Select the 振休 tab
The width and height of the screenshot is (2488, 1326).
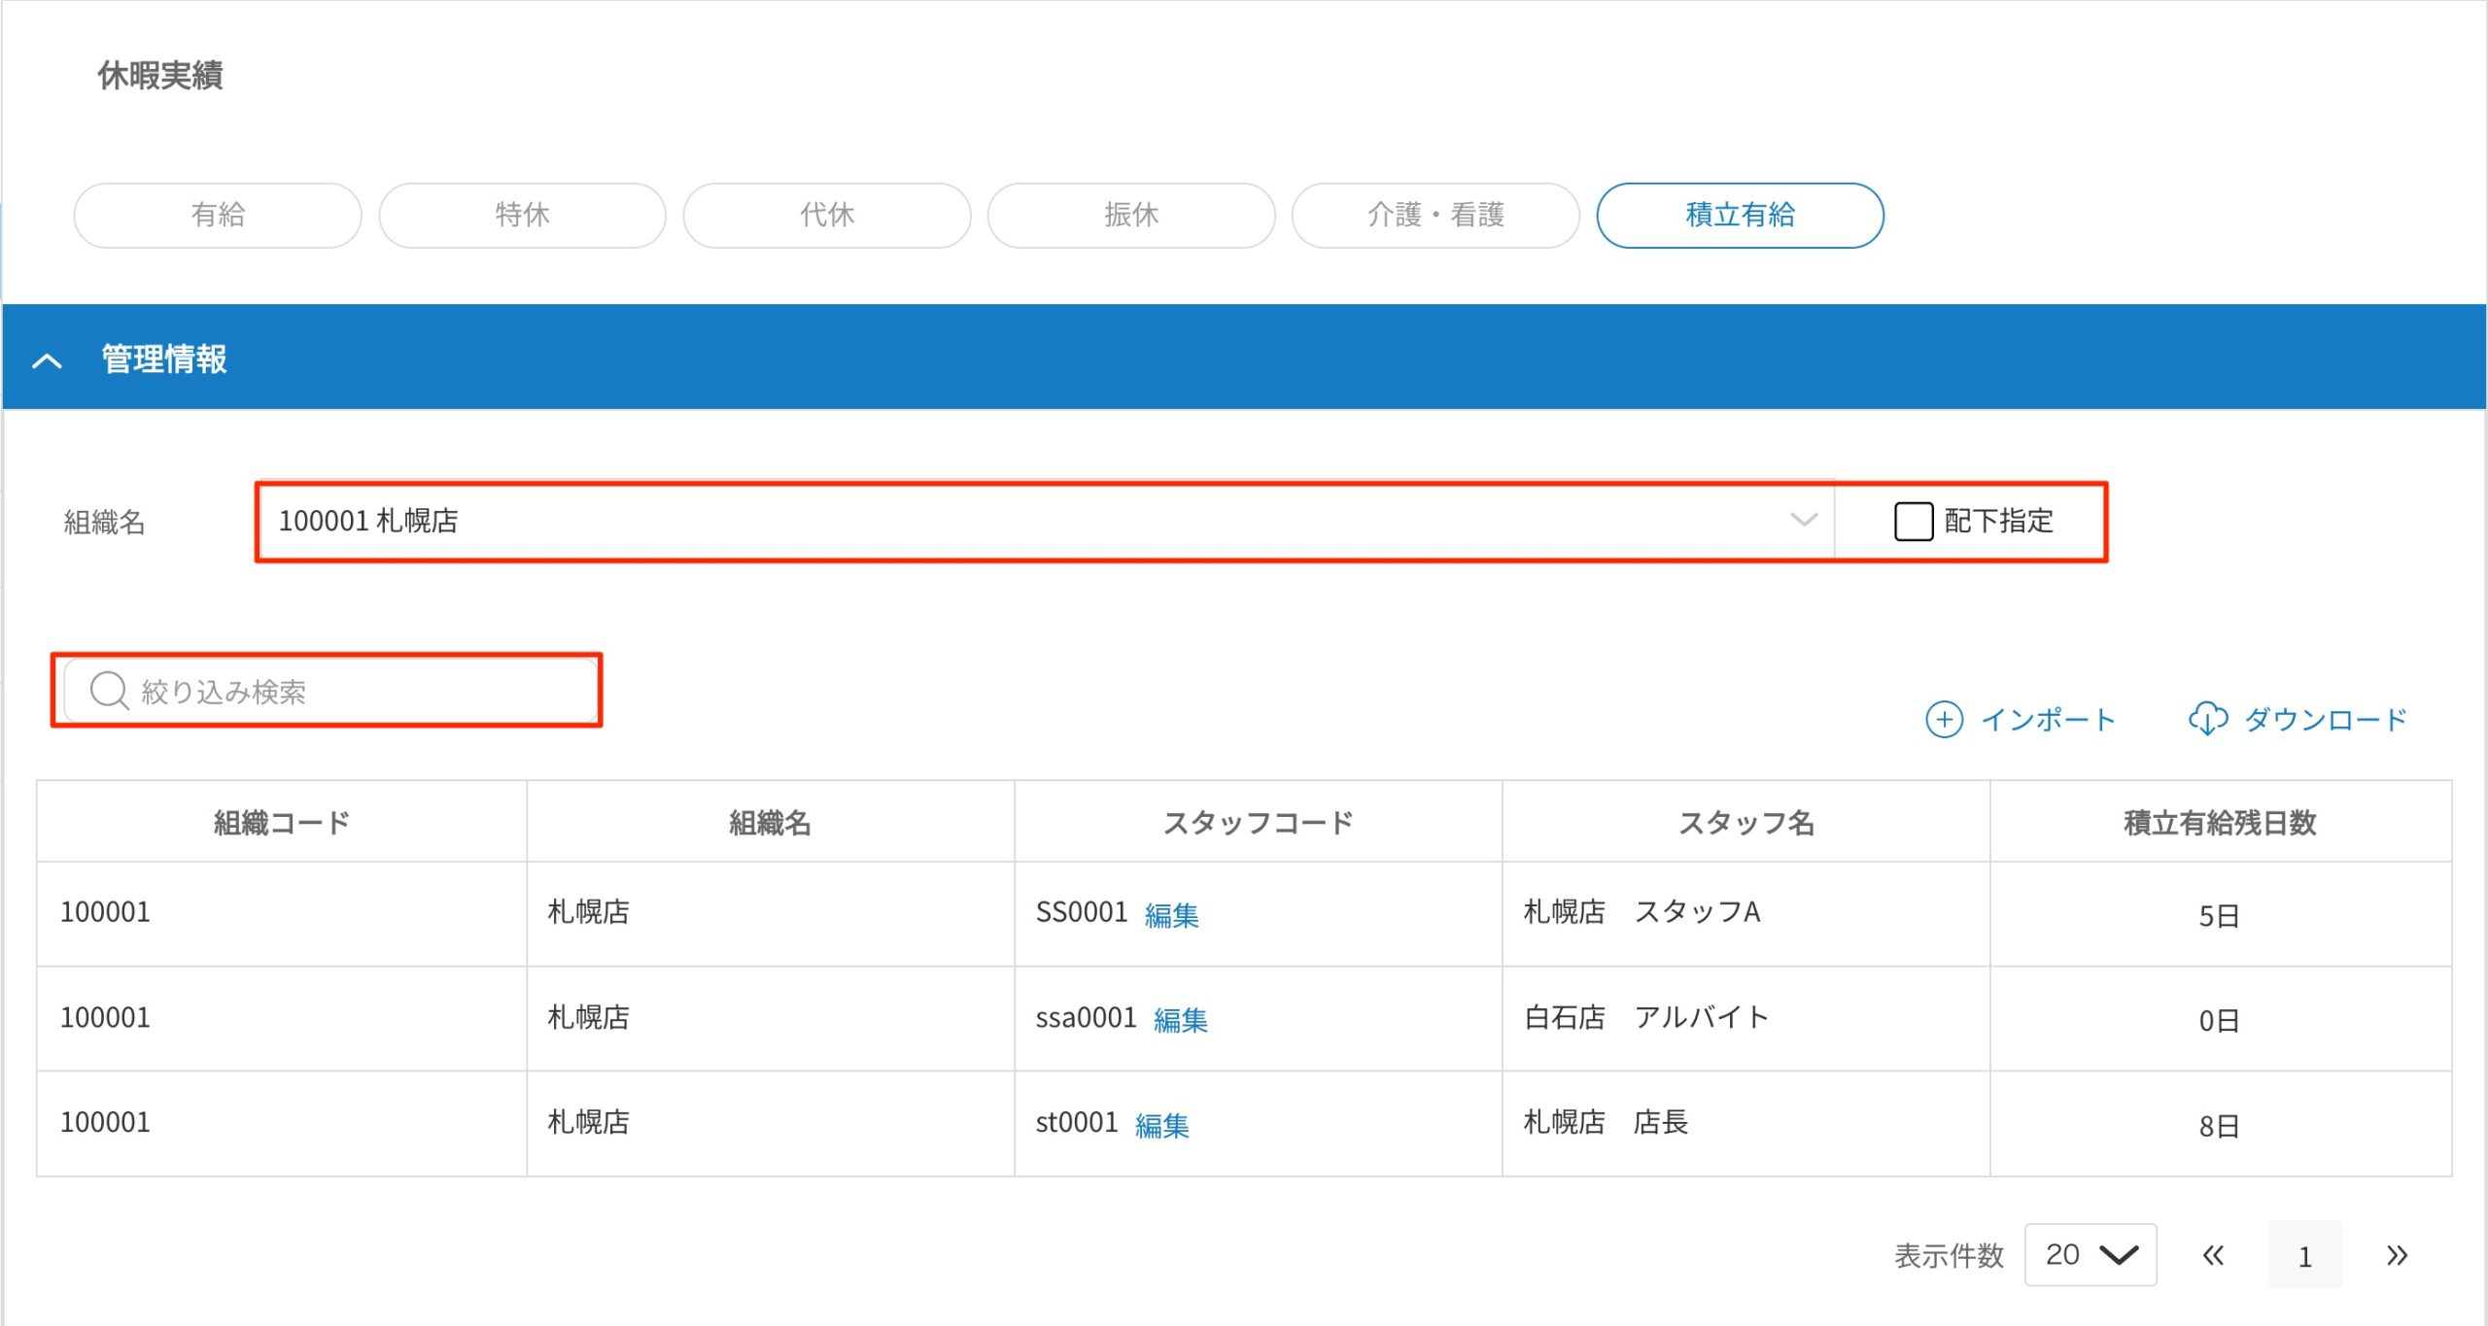click(x=1131, y=215)
